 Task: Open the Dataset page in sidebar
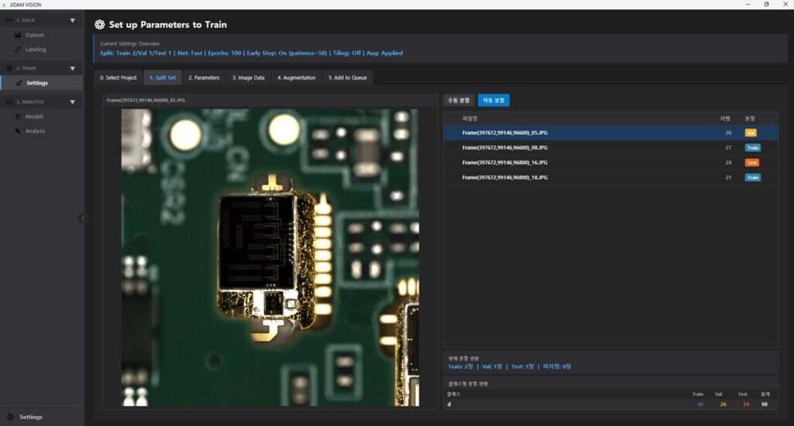pyautogui.click(x=34, y=35)
